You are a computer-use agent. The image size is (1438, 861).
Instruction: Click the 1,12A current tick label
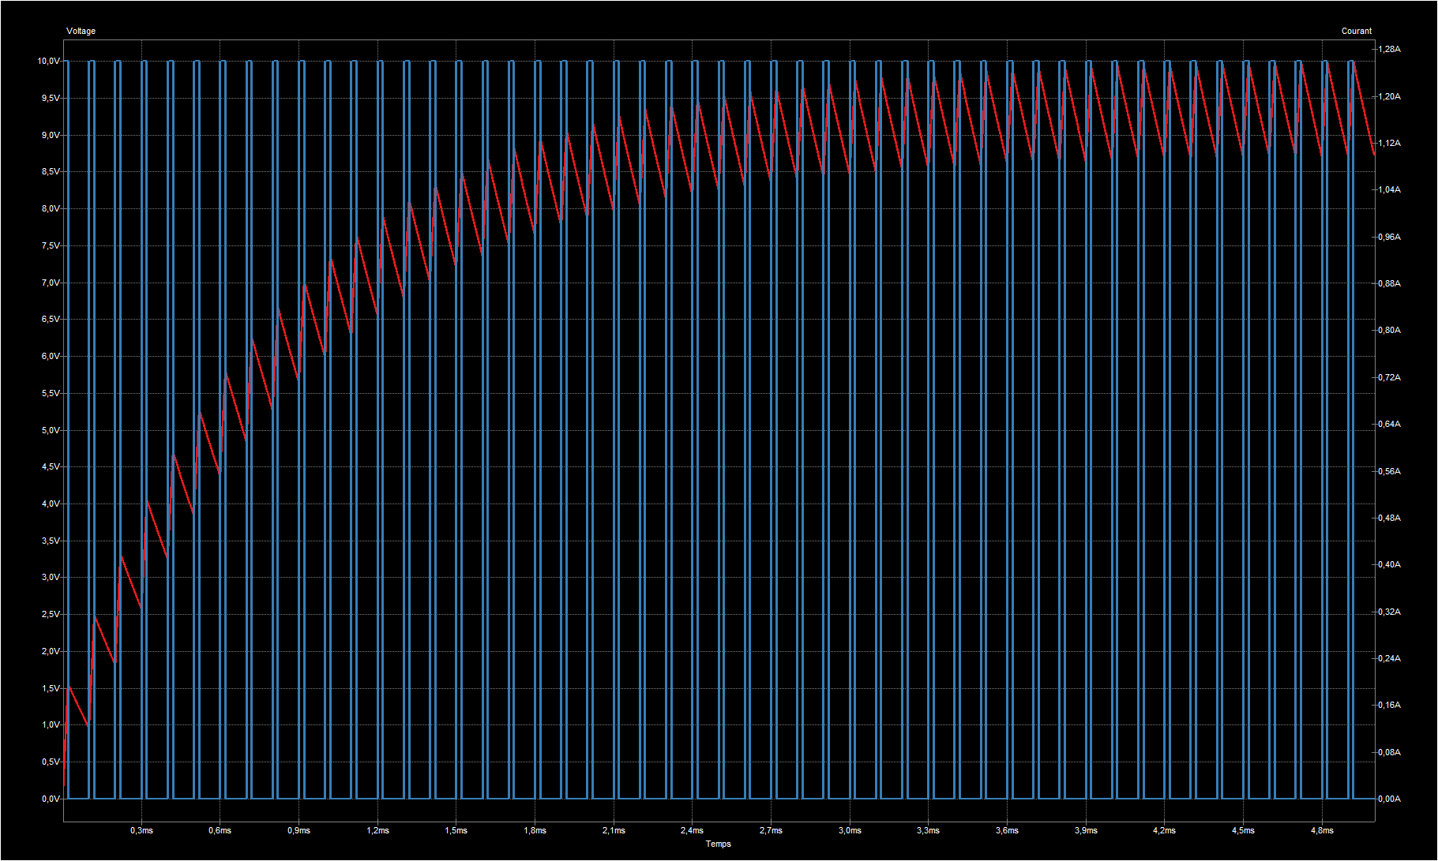1389,143
